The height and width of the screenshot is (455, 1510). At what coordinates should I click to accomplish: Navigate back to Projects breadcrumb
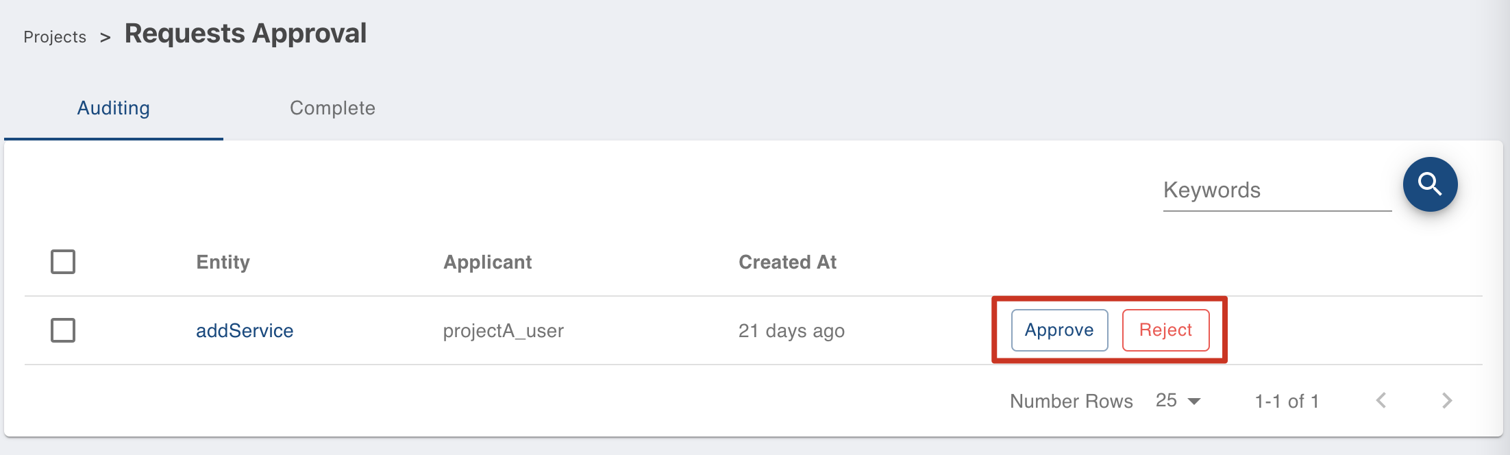[55, 37]
